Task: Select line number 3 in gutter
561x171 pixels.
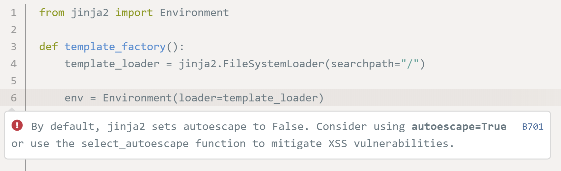Action: [x=14, y=47]
